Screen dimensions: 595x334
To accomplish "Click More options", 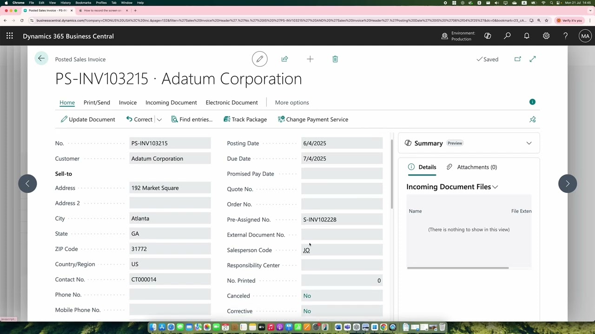I will coord(292,103).
